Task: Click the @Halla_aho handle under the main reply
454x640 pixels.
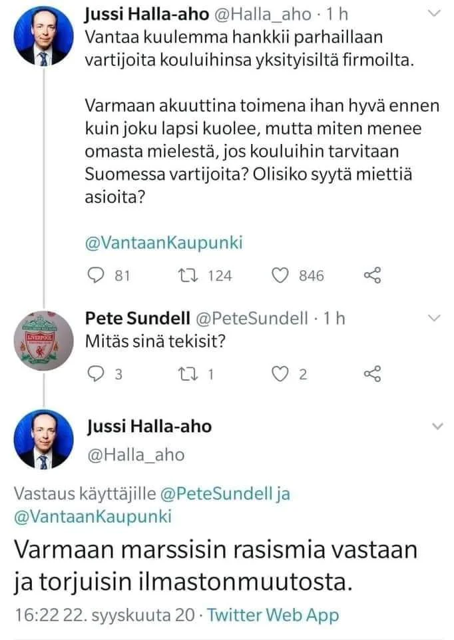Action: [x=136, y=455]
